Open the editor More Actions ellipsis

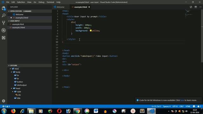click(x=200, y=7)
